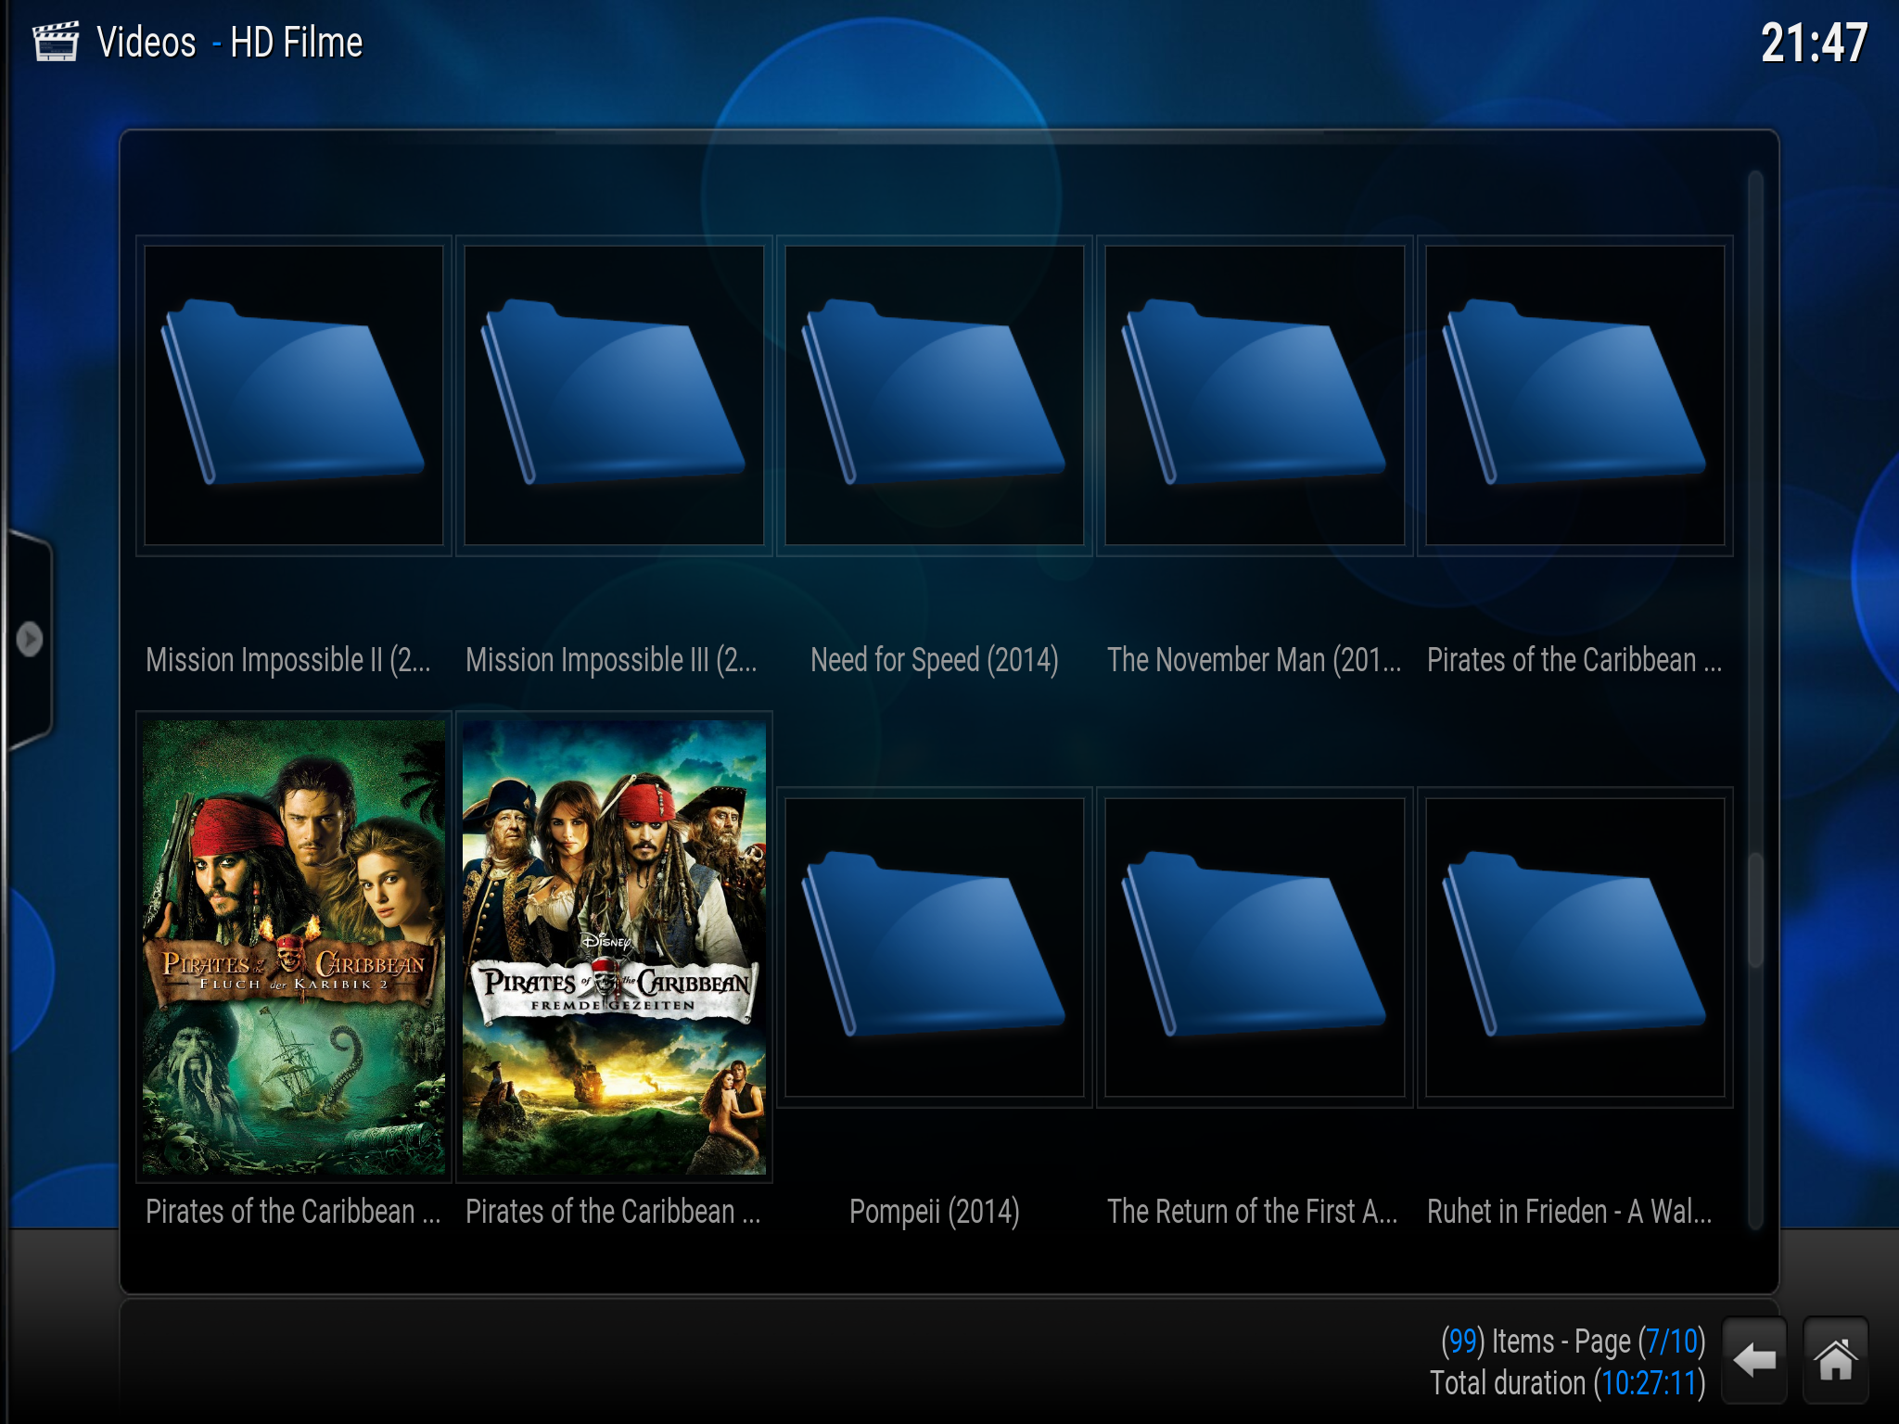The height and width of the screenshot is (1424, 1899).
Task: Click label under Fluch der Karibik 2 poster
Action: (293, 1212)
